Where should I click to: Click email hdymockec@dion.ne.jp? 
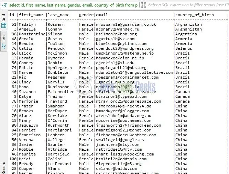[120, 58]
